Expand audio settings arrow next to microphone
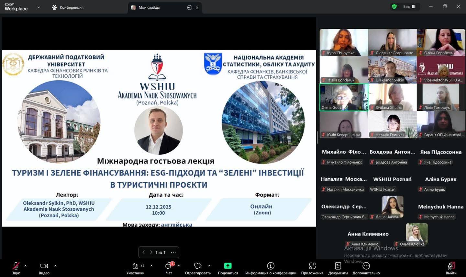The height and width of the screenshot is (277, 466). click(x=26, y=266)
